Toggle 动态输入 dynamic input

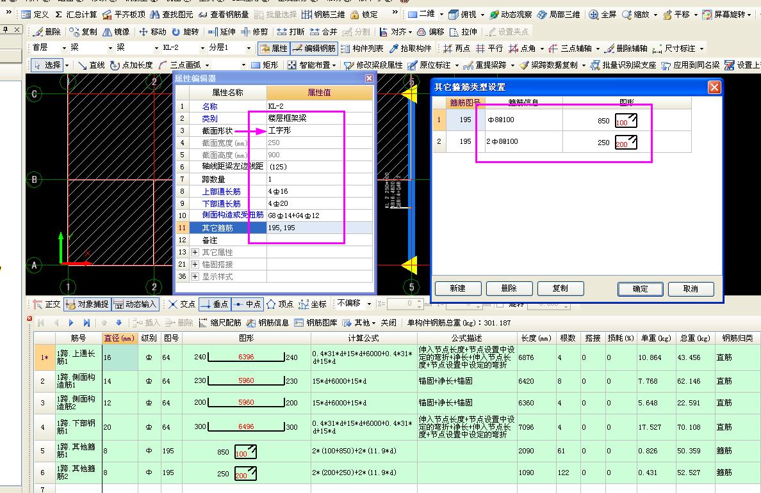(135, 304)
